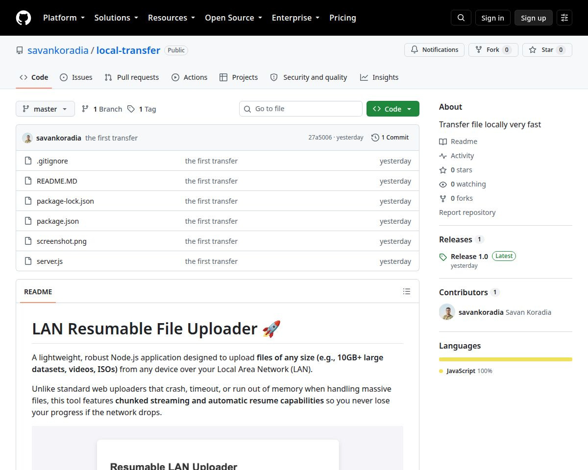The height and width of the screenshot is (470, 588).
Task: Open the green Code dropdown button
Action: tap(393, 109)
